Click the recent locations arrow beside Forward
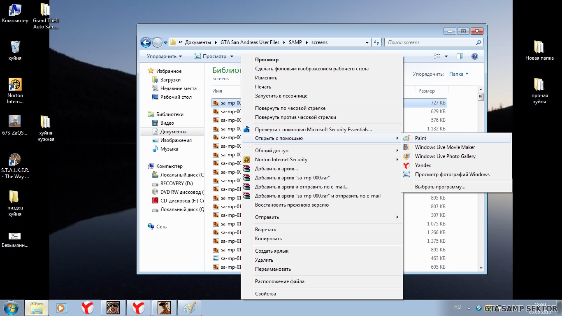The height and width of the screenshot is (316, 562). pyautogui.click(x=166, y=42)
